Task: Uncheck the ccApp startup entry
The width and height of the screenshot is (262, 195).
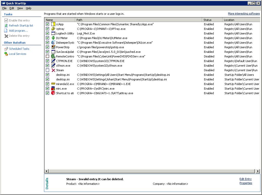Action: coord(47,24)
